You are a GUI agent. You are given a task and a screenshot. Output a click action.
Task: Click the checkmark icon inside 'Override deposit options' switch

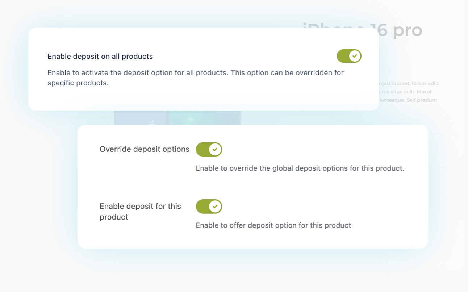coord(215,149)
